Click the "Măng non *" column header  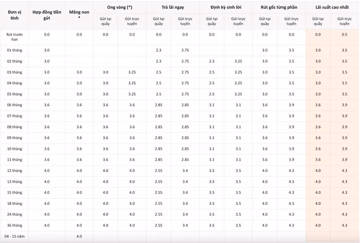tap(79, 14)
